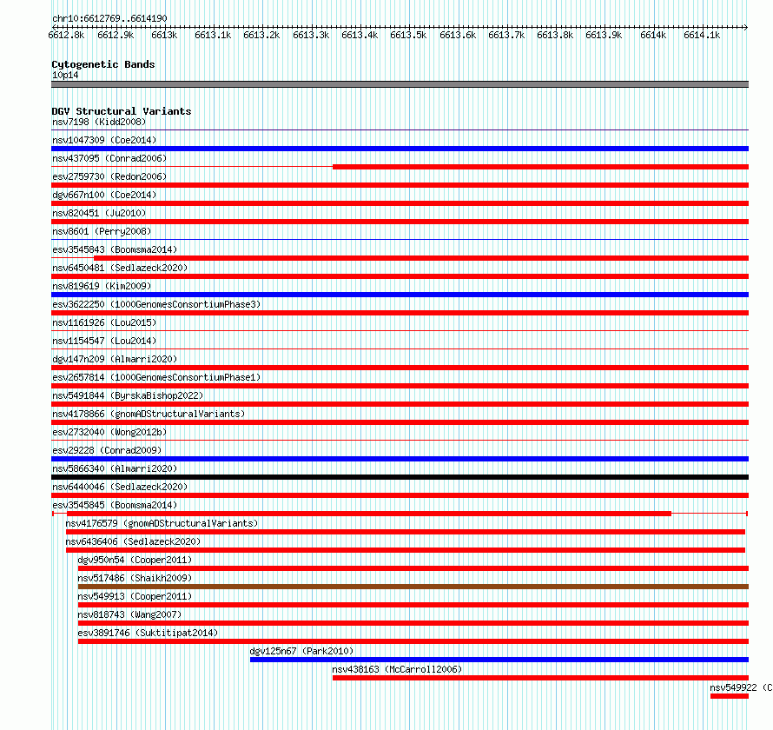The width and height of the screenshot is (773, 730).
Task: Open dgv147n209 (Almarri2020) variant label
Action: (115, 359)
